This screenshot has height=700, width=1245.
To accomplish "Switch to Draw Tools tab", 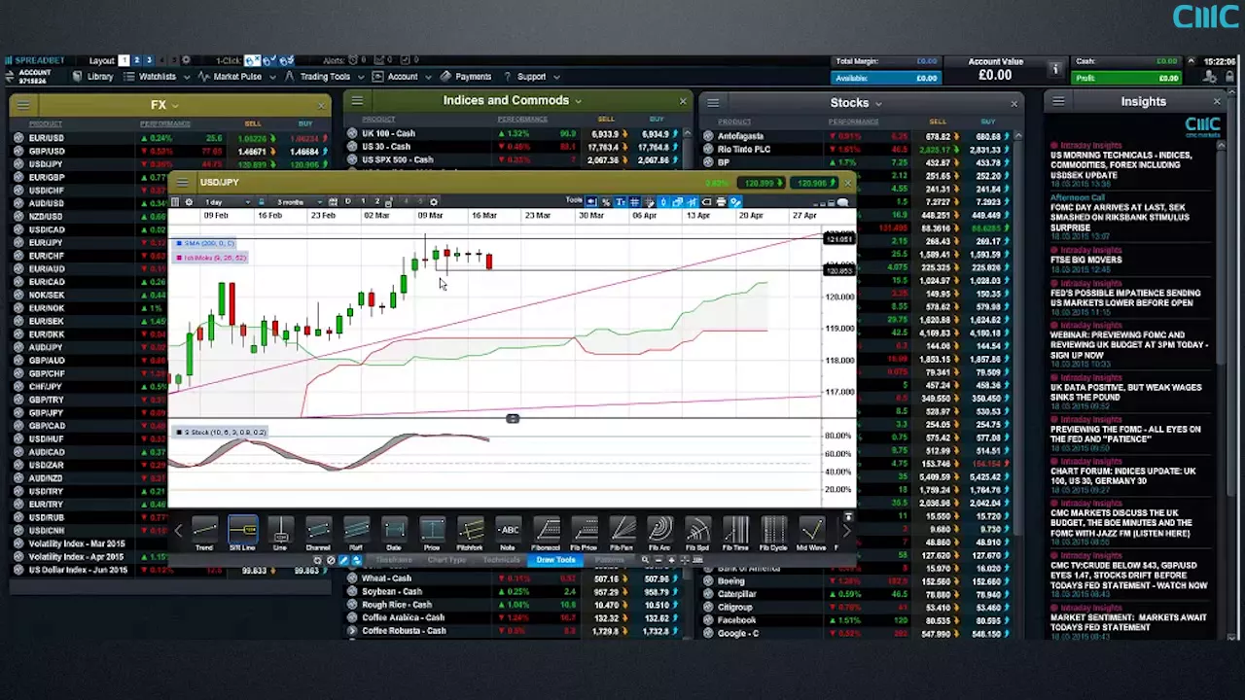I will pos(555,560).
